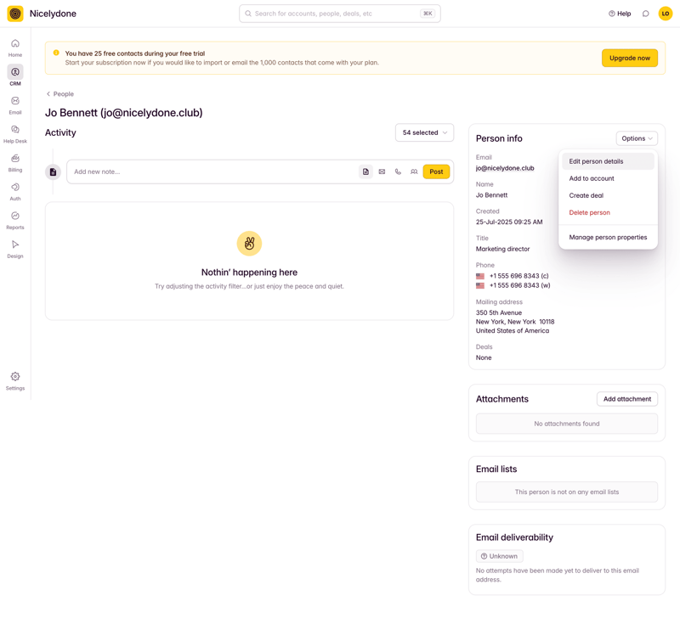Select Delete person from the options menu
This screenshot has height=624, width=680.
588,212
